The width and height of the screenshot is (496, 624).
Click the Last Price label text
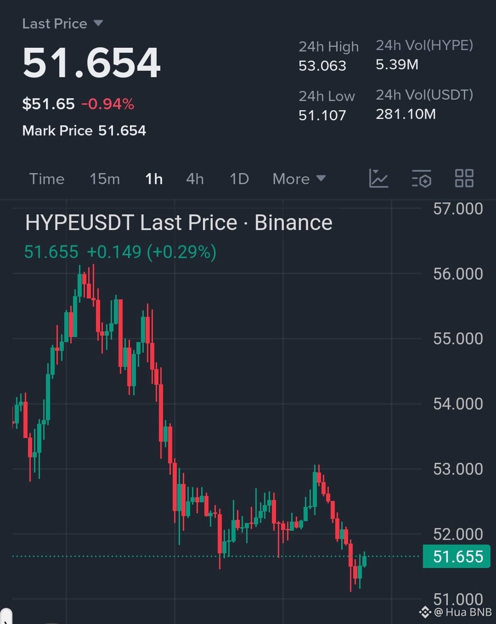coord(55,23)
